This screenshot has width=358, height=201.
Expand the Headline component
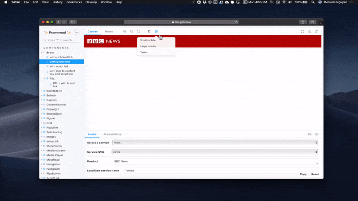(x=52, y=128)
